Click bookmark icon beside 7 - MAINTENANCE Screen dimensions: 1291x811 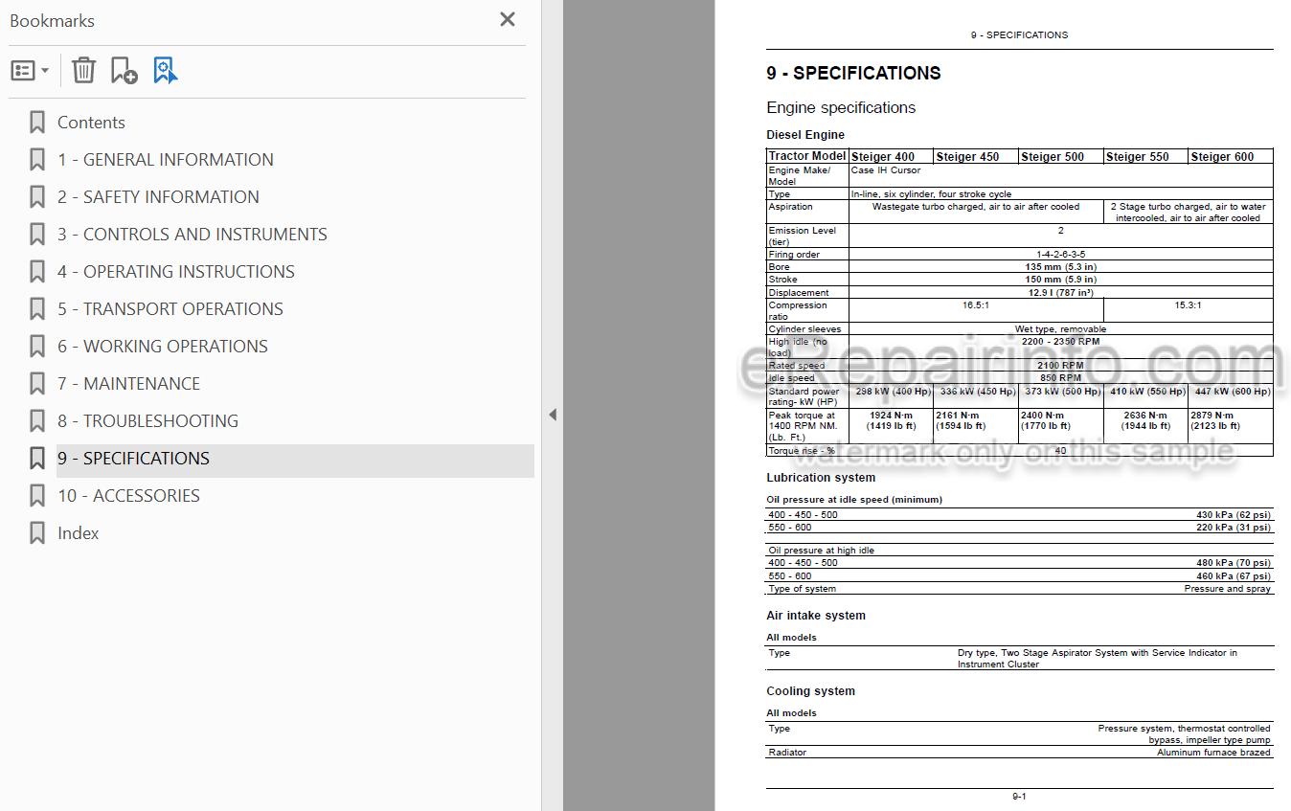37,384
